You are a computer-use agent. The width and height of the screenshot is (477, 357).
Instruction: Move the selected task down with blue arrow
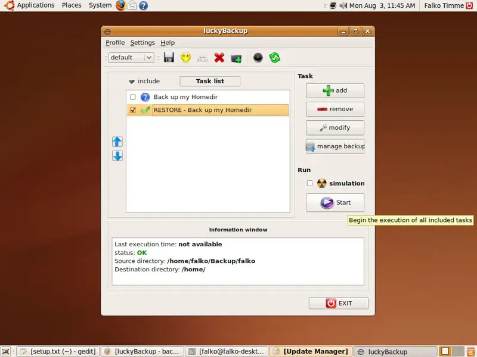point(117,156)
